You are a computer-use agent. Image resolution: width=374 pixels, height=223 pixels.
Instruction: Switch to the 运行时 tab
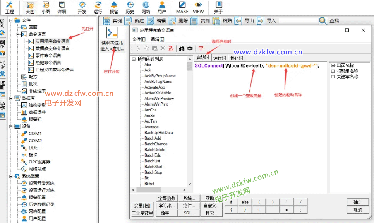coord(220,58)
